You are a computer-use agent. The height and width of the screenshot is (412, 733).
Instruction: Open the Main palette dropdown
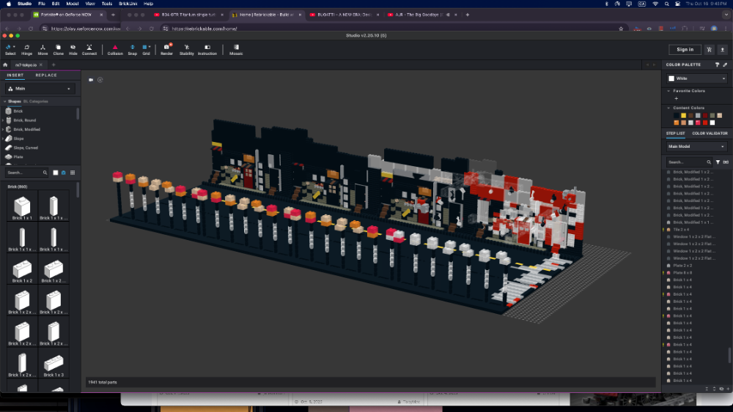tap(40, 89)
